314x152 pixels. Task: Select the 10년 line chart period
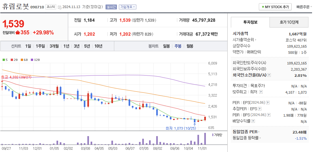pyautogui.click(x=98, y=46)
